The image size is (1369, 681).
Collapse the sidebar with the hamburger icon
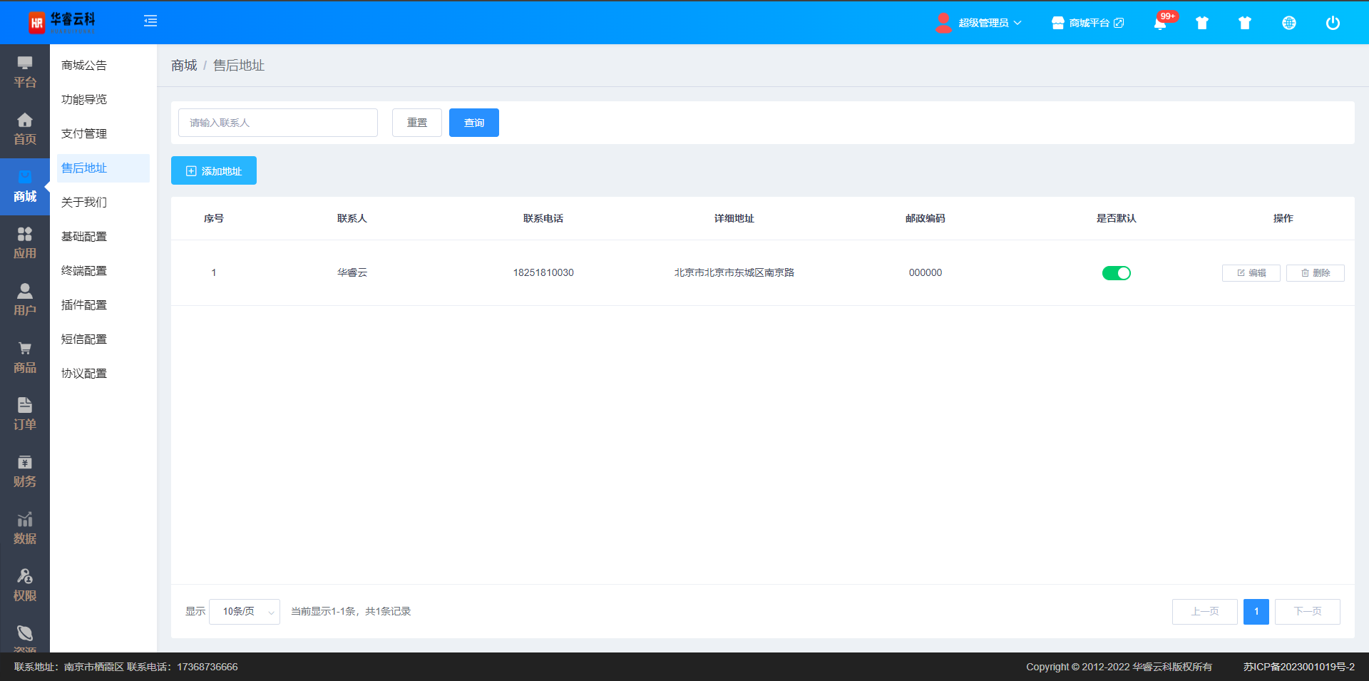pyautogui.click(x=150, y=21)
